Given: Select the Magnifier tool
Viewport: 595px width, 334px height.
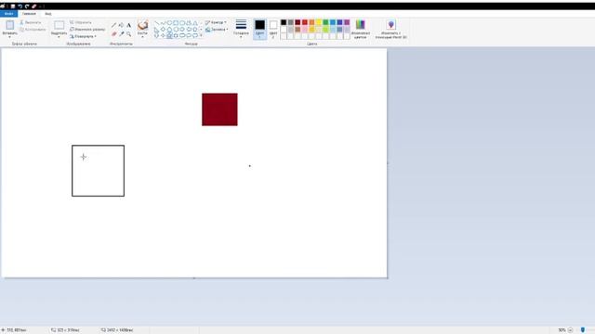Looking at the screenshot, I should pyautogui.click(x=128, y=33).
